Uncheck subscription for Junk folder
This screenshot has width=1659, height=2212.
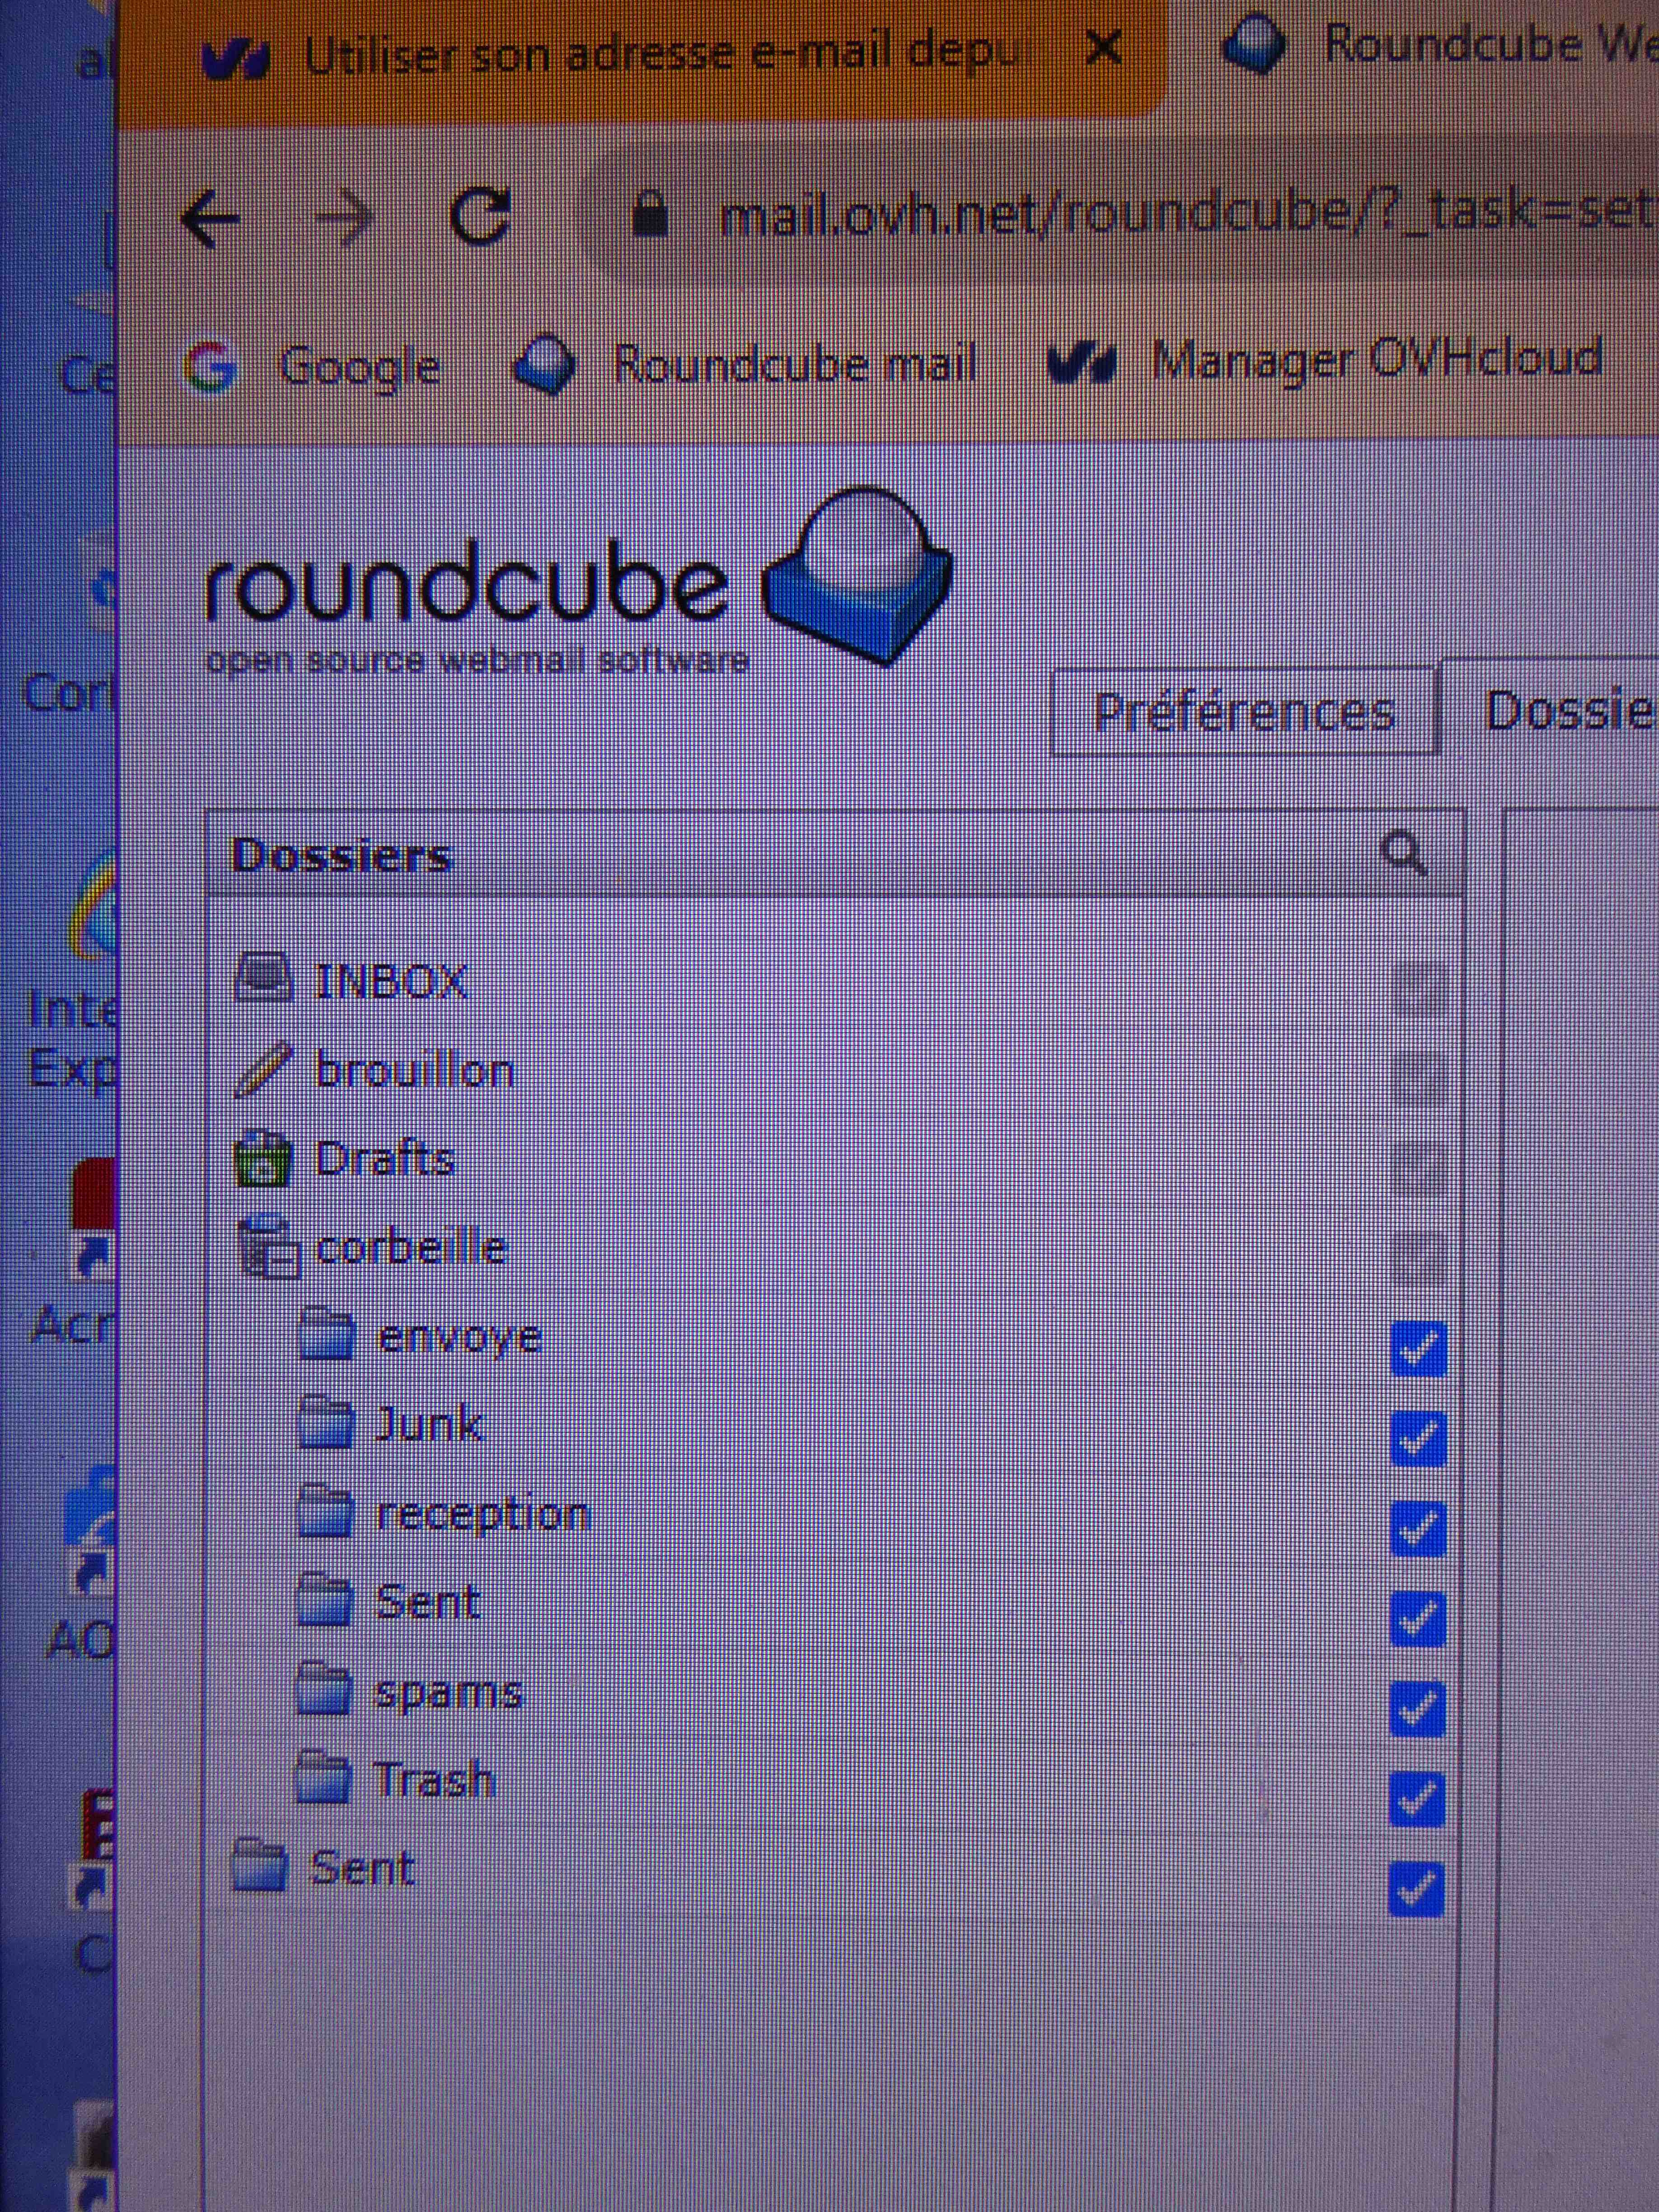pyautogui.click(x=1418, y=1438)
